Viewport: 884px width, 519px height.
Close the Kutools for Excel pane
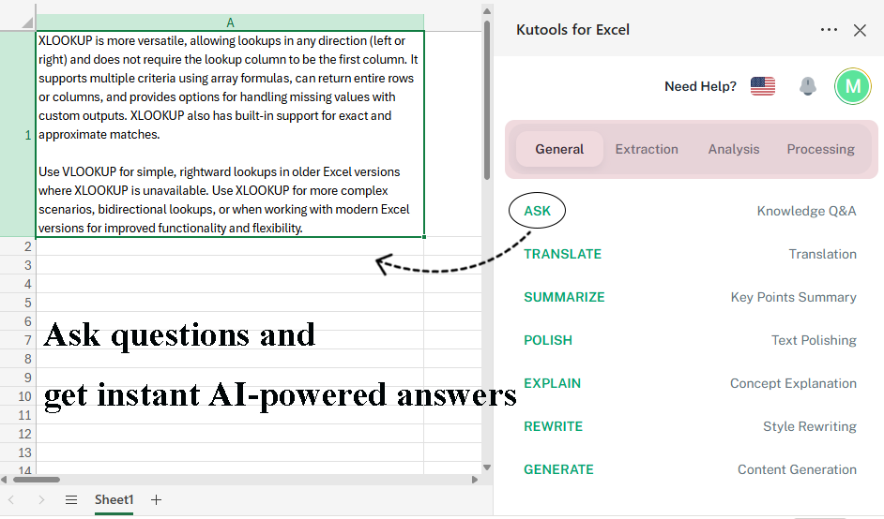(860, 30)
